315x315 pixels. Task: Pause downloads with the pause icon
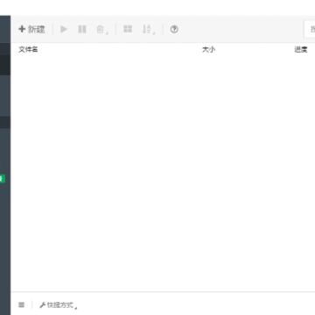[82, 29]
